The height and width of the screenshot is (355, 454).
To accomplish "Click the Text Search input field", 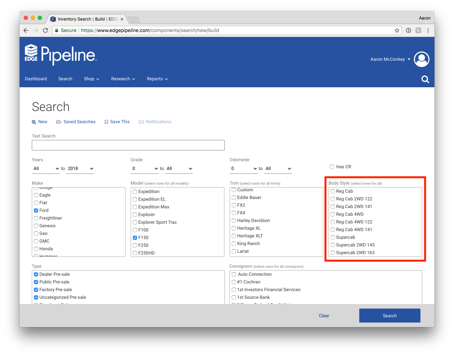I will [x=128, y=145].
